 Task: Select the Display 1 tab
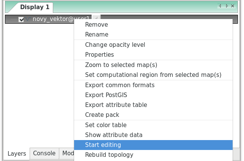tap(35, 7)
